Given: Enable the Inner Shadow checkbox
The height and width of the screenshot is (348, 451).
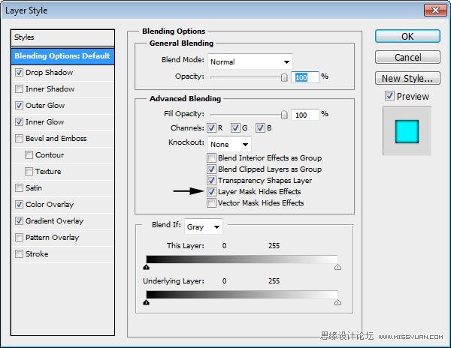Looking at the screenshot, I should coord(19,89).
